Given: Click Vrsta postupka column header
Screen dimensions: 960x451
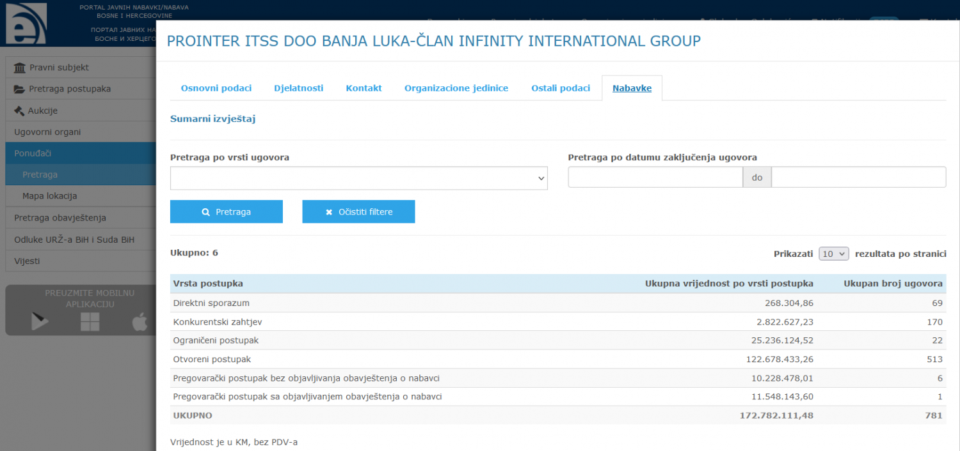Looking at the screenshot, I should (x=208, y=284).
